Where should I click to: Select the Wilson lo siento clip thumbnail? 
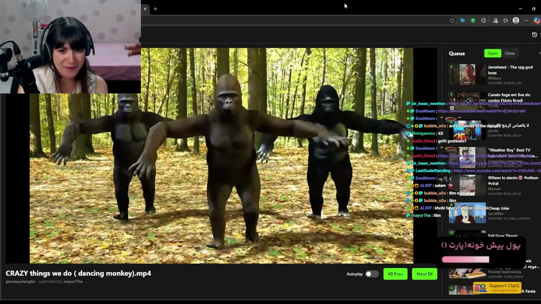467,185
